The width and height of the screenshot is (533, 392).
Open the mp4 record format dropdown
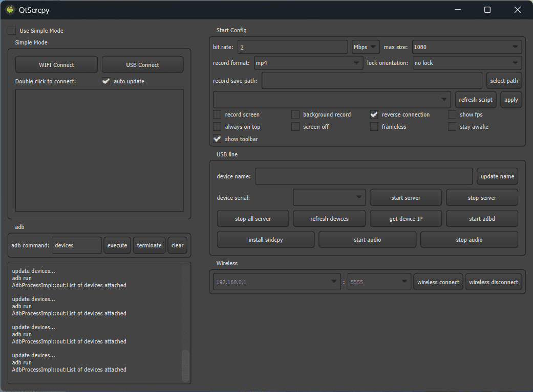308,63
